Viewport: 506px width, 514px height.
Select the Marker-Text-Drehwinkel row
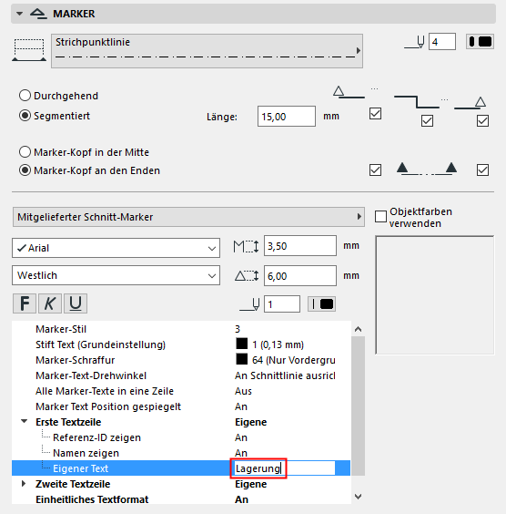(181, 375)
